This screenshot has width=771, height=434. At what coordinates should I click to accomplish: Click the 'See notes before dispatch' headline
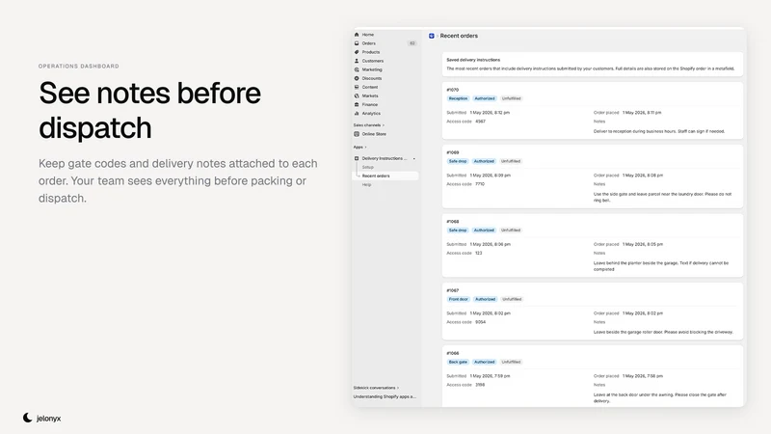point(150,110)
